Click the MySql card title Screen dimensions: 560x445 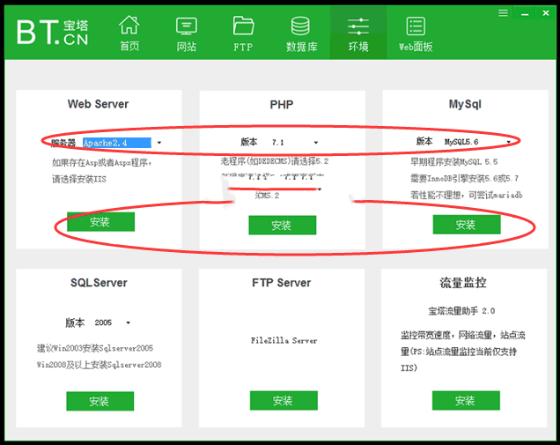click(x=465, y=104)
